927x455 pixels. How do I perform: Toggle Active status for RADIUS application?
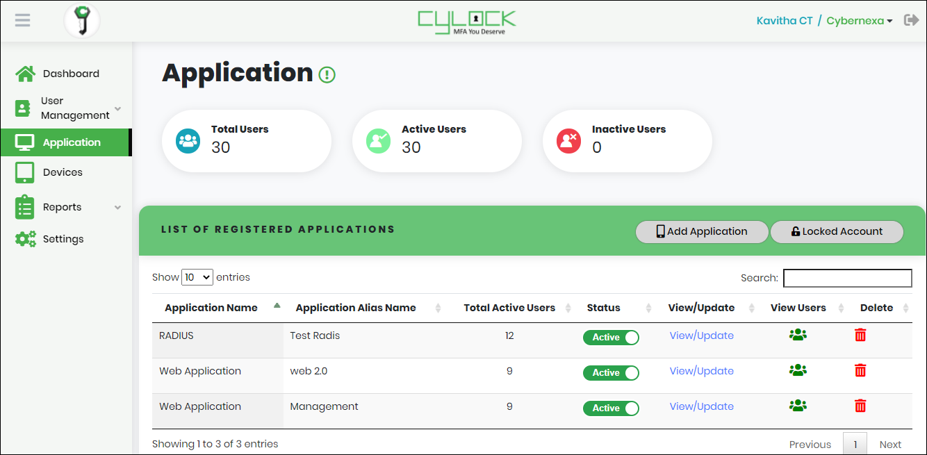point(611,338)
